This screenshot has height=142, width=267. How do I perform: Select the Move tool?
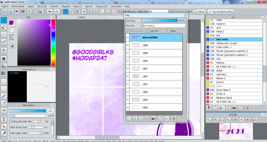tap(4, 50)
